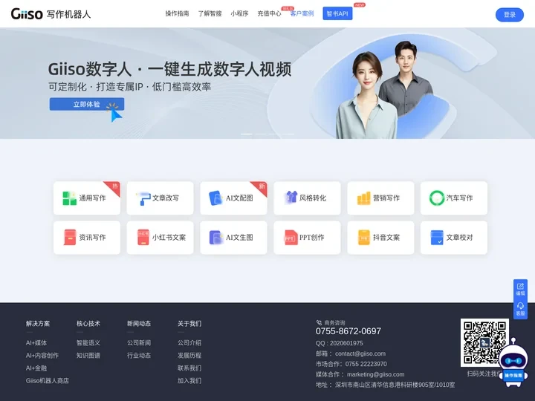Screen dimensions: 535x401
Task: Click the 文章改写 card label
Action: coord(166,198)
